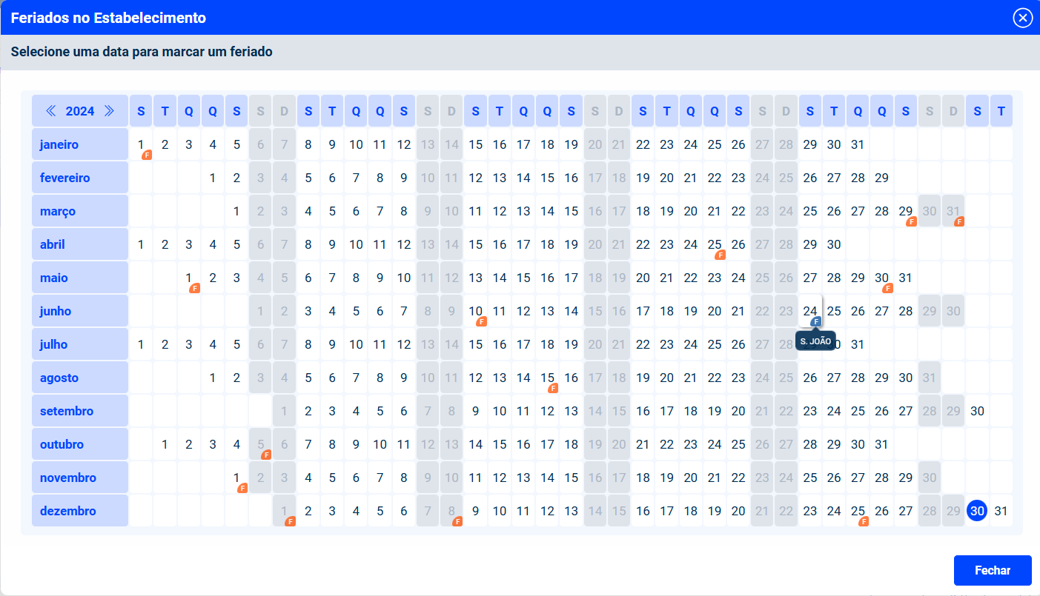The height and width of the screenshot is (596, 1040).
Task: Click the holiday badge on December 25
Action: 864,521
